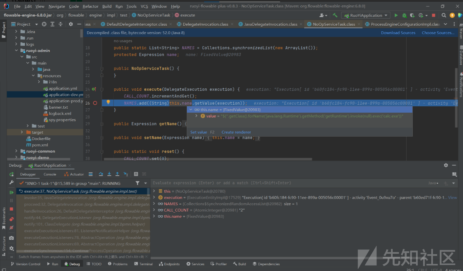Open the Navigate menu
The height and width of the screenshot is (271, 463).
pyautogui.click(x=57, y=6)
